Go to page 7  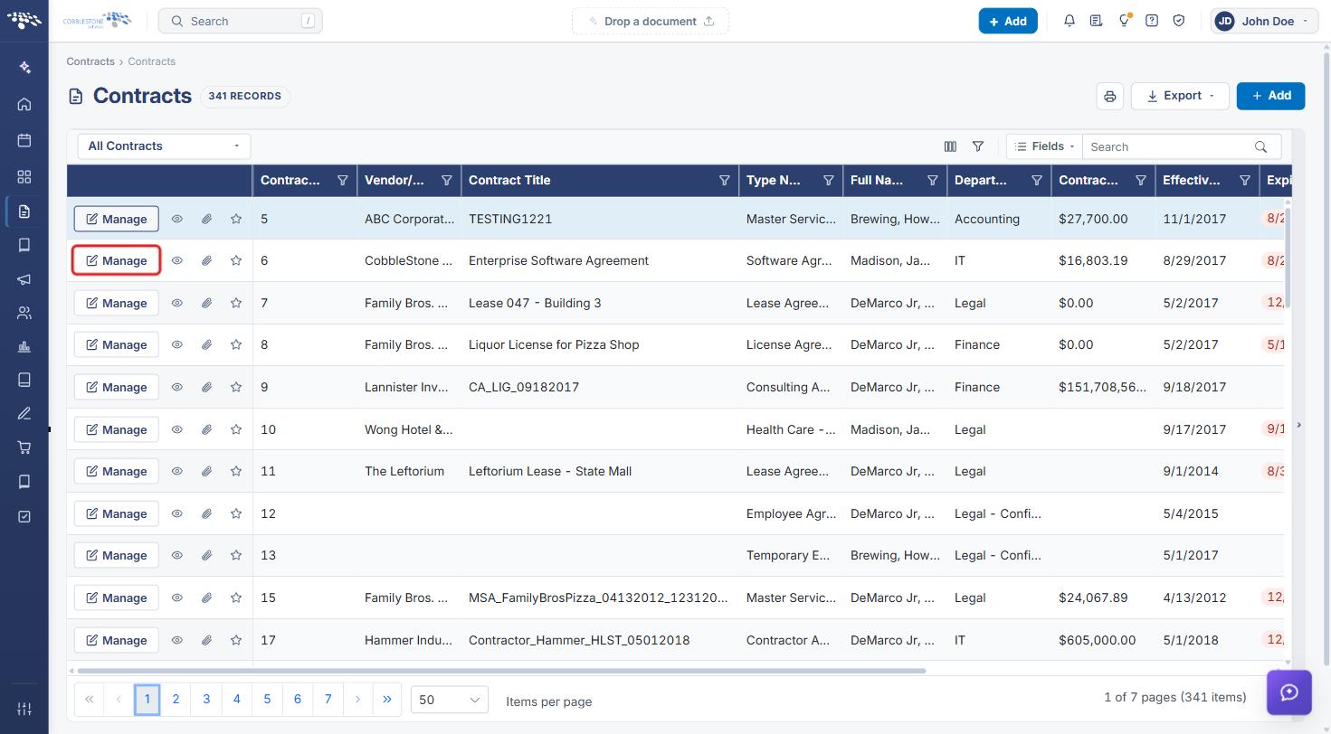(328, 699)
